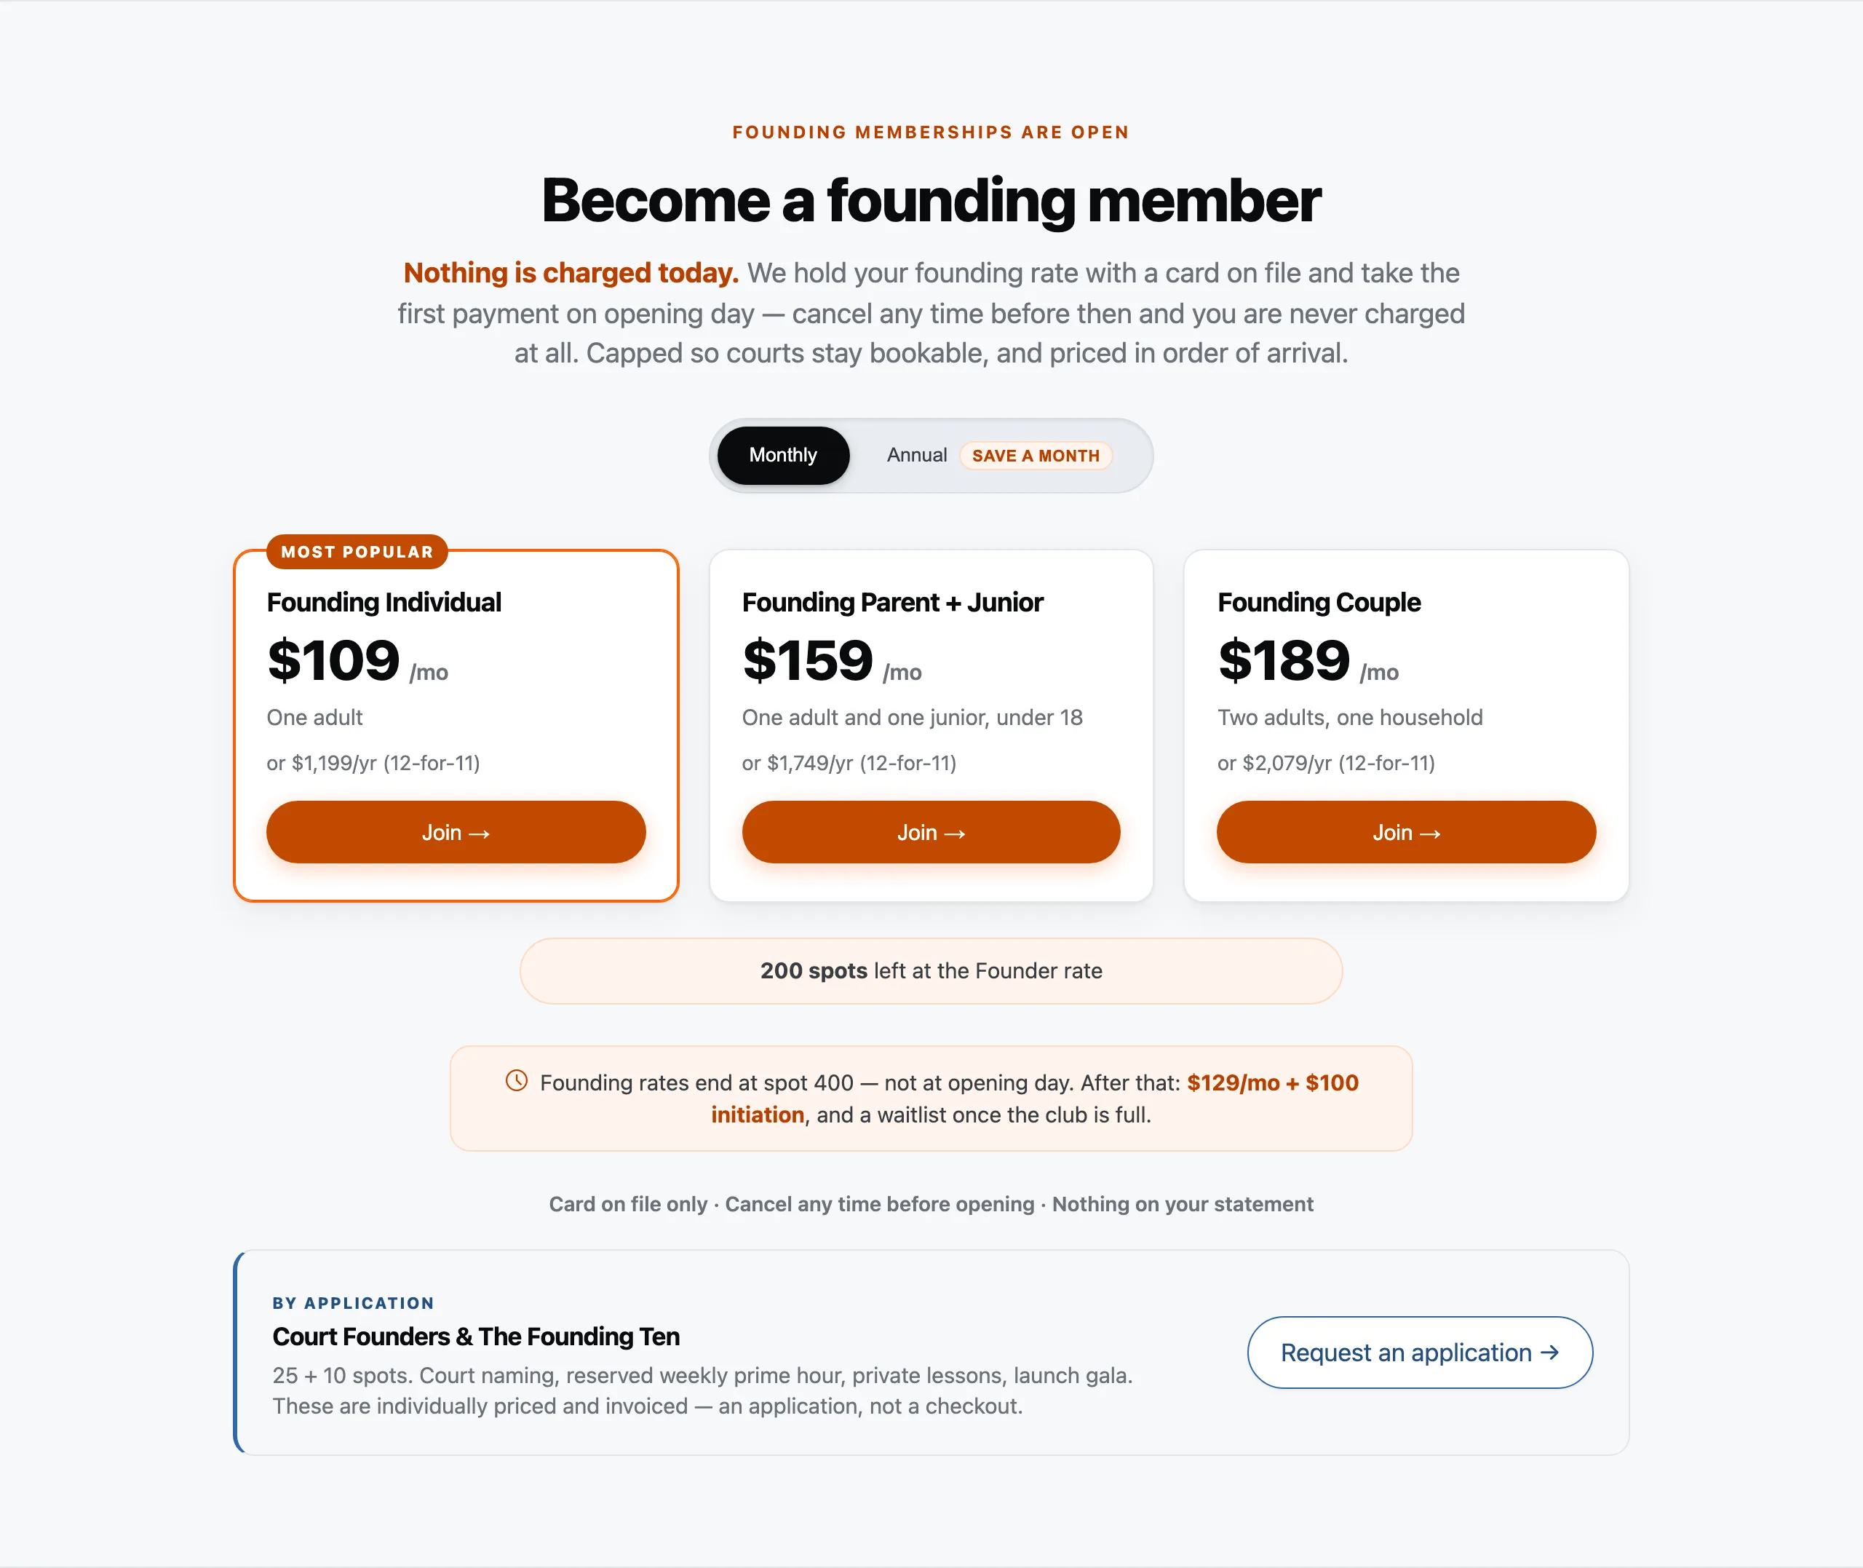Click the $1,199/yr annual price note
This screenshot has height=1568, width=1863.
[x=373, y=763]
